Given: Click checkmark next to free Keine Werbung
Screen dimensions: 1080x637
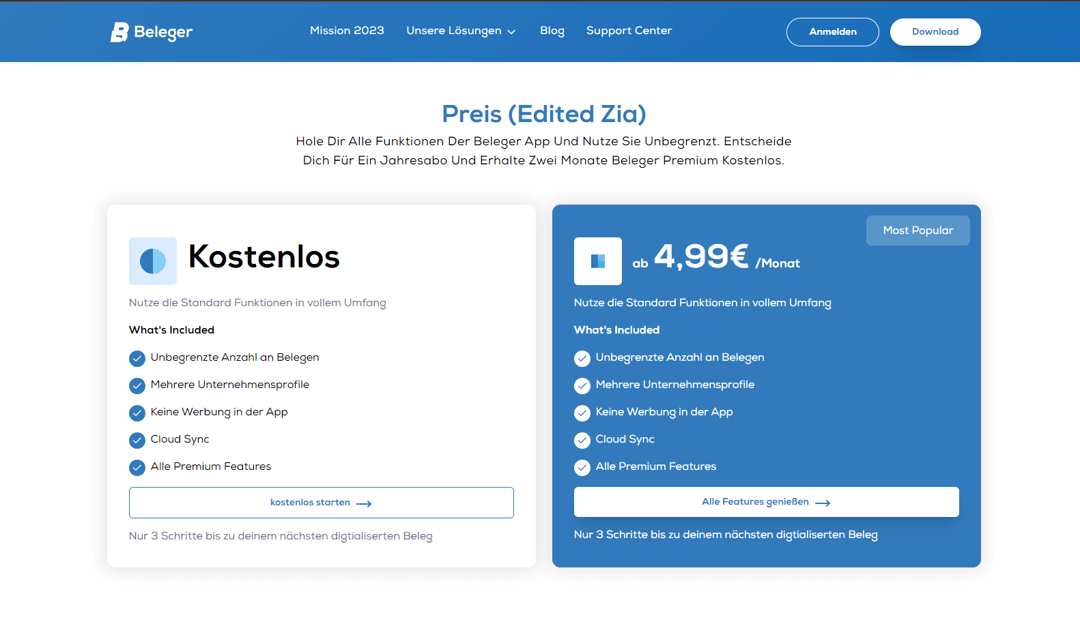Looking at the screenshot, I should coord(137,413).
